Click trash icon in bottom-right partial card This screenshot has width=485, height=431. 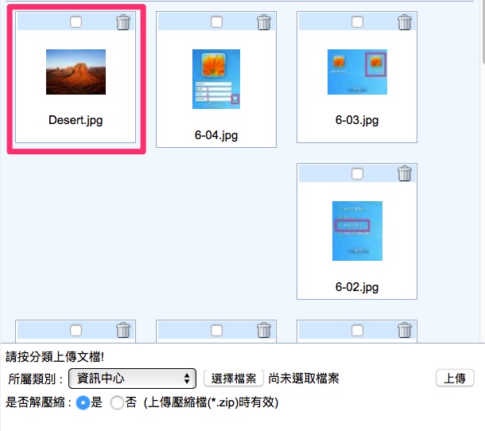tap(405, 330)
